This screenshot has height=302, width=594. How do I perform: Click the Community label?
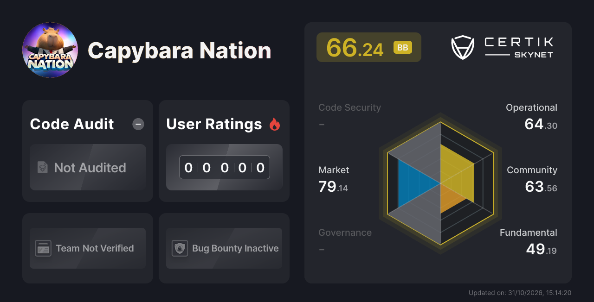532,170
